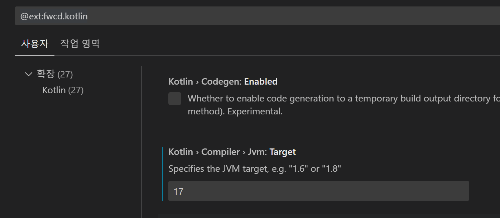This screenshot has height=218, width=500.
Task: Click the Enabled label of the Codegen setting
Action: [x=261, y=81]
